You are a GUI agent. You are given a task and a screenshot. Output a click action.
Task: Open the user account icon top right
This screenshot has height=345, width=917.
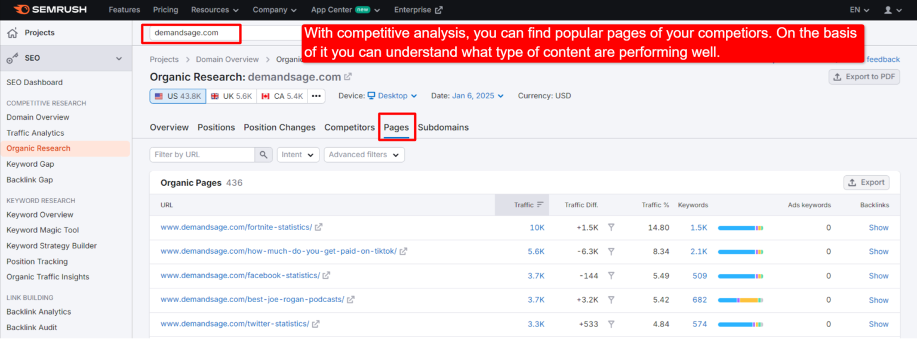coord(889,10)
